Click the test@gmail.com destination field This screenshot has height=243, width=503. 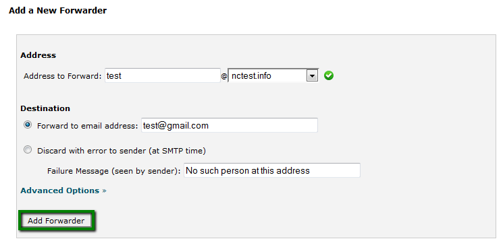click(x=230, y=125)
